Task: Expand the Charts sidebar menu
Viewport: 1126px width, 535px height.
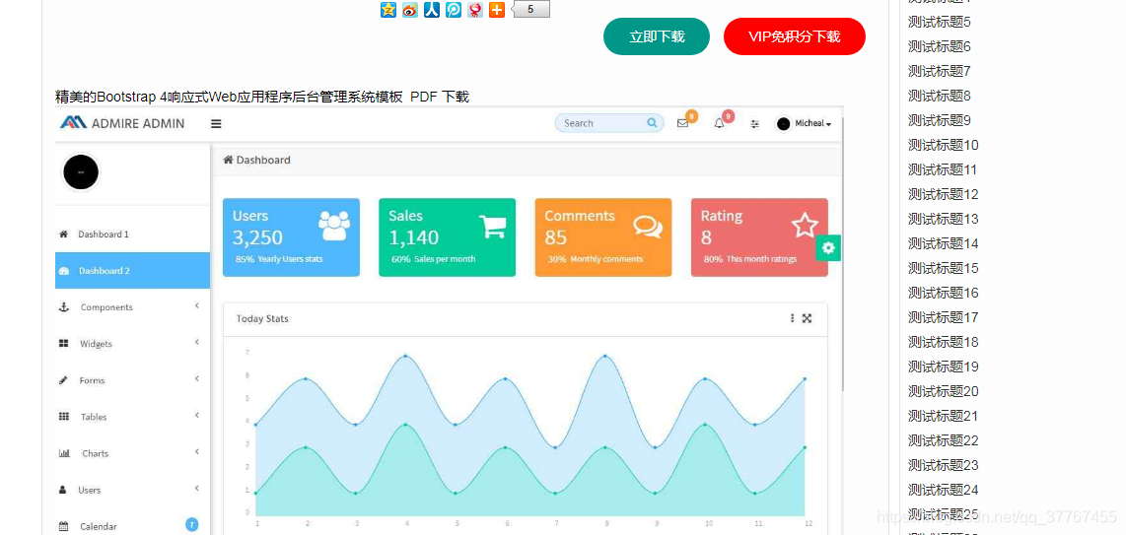Action: pos(132,453)
